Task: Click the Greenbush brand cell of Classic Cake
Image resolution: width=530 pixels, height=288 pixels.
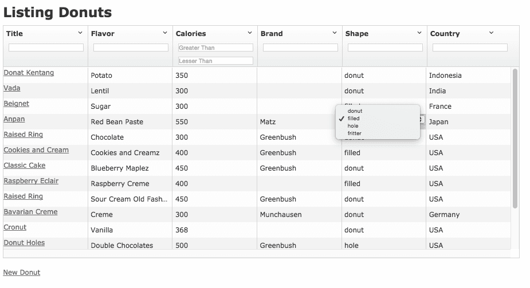Action: point(278,168)
